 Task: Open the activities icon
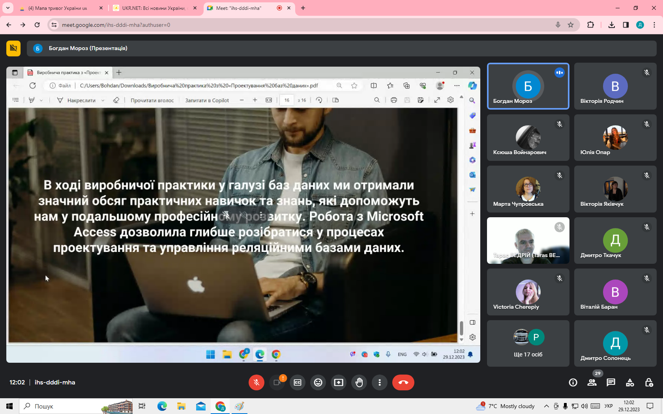tap(630, 382)
